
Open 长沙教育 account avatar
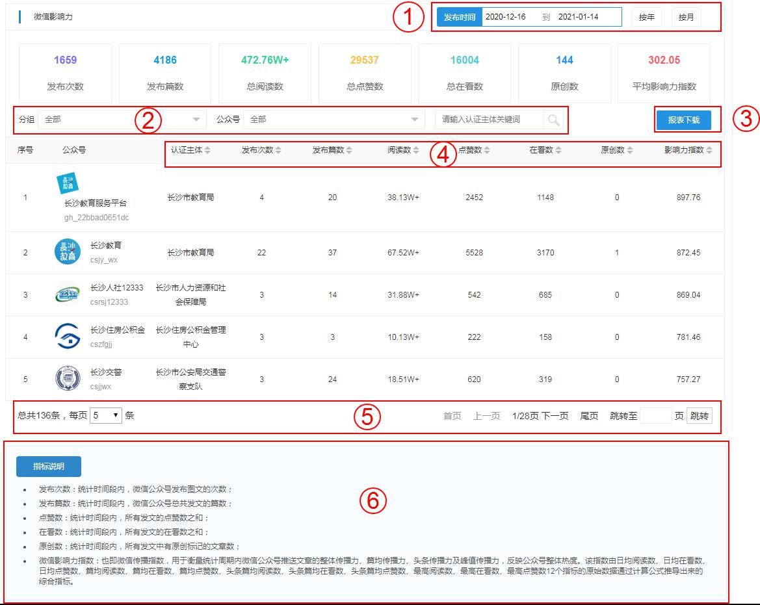coord(68,252)
